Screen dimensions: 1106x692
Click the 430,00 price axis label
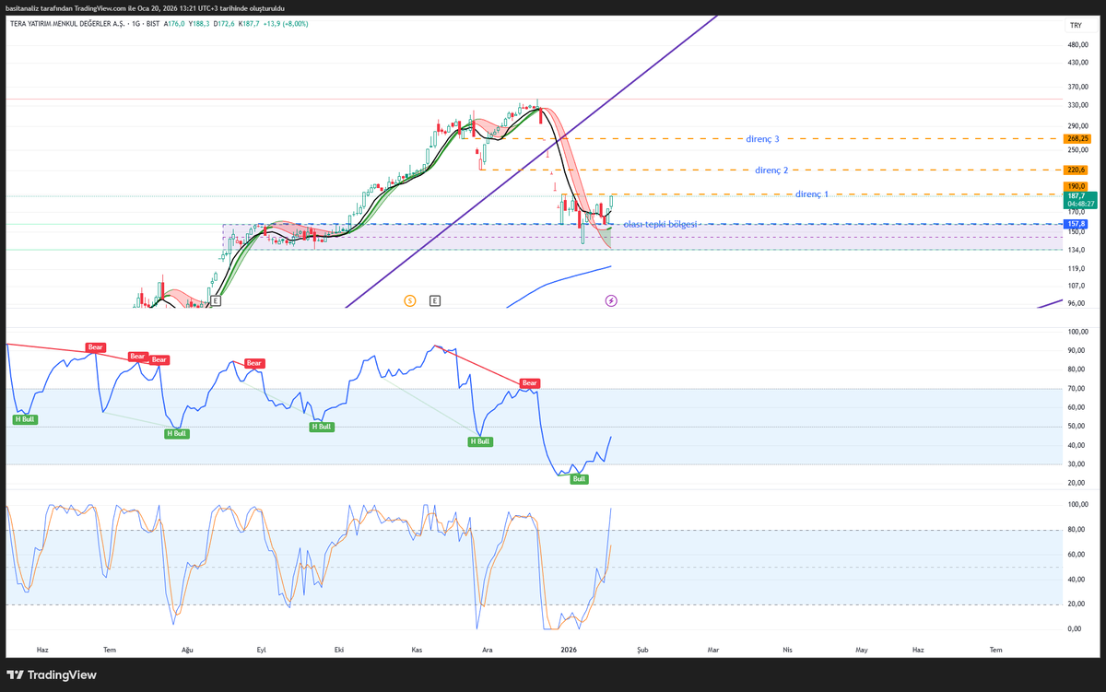1077,63
